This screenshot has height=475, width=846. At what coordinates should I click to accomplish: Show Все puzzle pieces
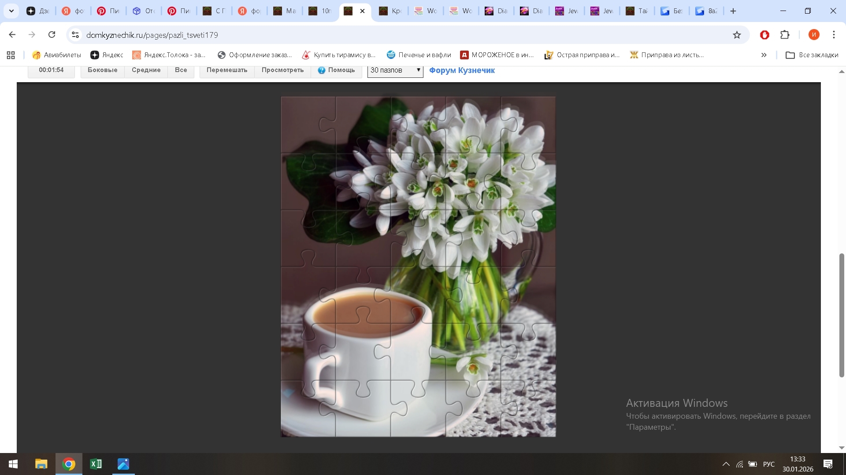181,70
